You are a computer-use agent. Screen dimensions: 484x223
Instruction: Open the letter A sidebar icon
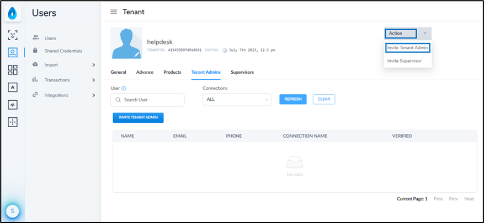point(13,88)
